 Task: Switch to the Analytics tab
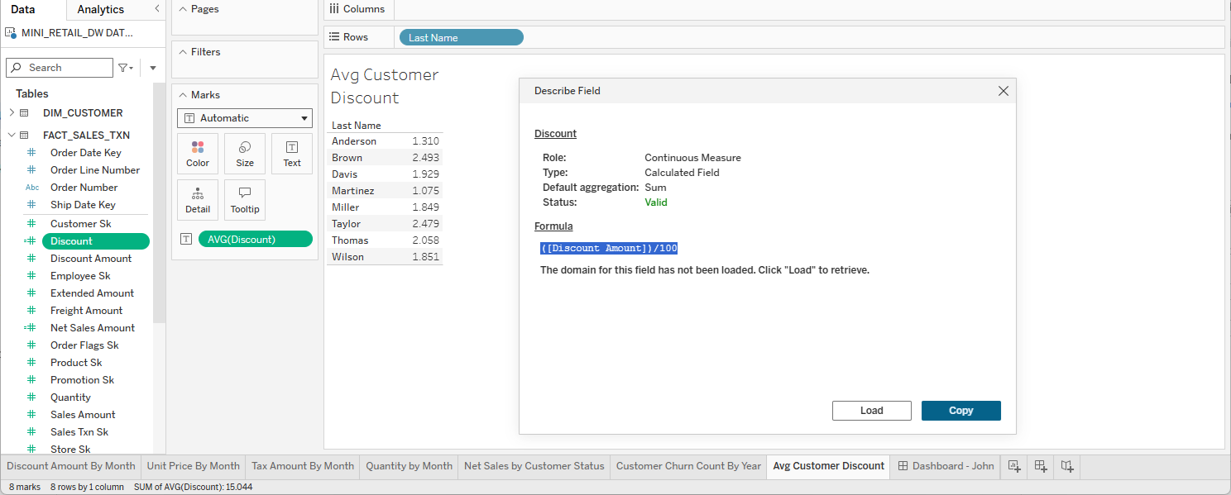click(100, 10)
